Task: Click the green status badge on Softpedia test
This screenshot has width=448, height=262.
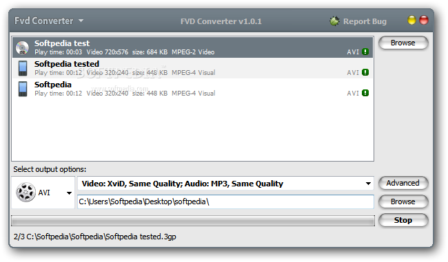Action: [x=365, y=52]
